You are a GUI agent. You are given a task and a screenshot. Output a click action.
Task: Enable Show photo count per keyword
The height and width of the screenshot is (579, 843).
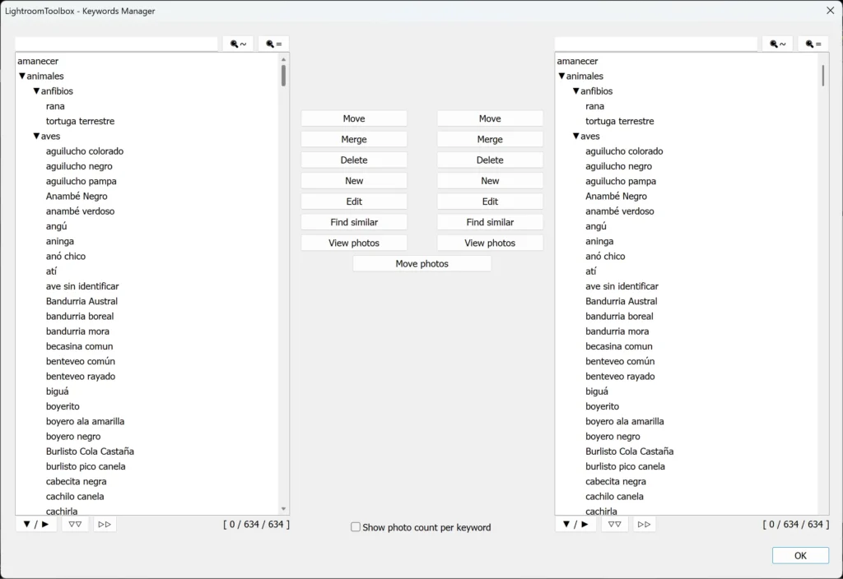pos(356,527)
